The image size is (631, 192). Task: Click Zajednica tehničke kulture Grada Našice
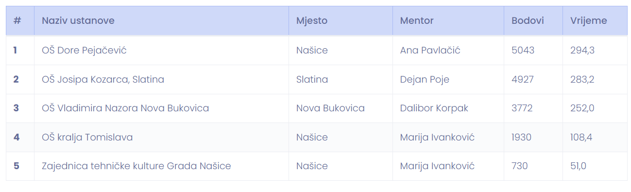pos(136,166)
